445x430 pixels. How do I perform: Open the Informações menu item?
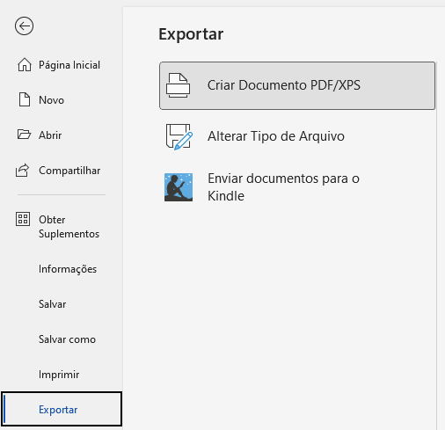click(x=68, y=269)
